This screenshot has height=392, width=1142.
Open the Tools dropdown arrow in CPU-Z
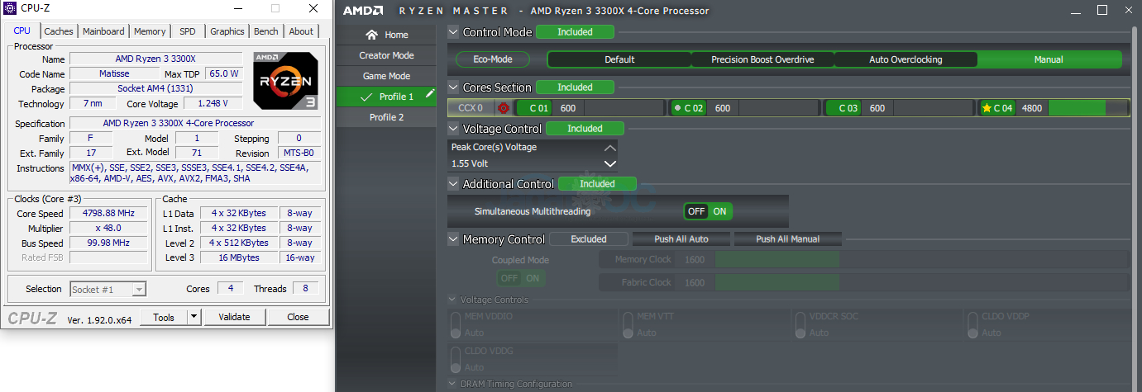tap(194, 317)
